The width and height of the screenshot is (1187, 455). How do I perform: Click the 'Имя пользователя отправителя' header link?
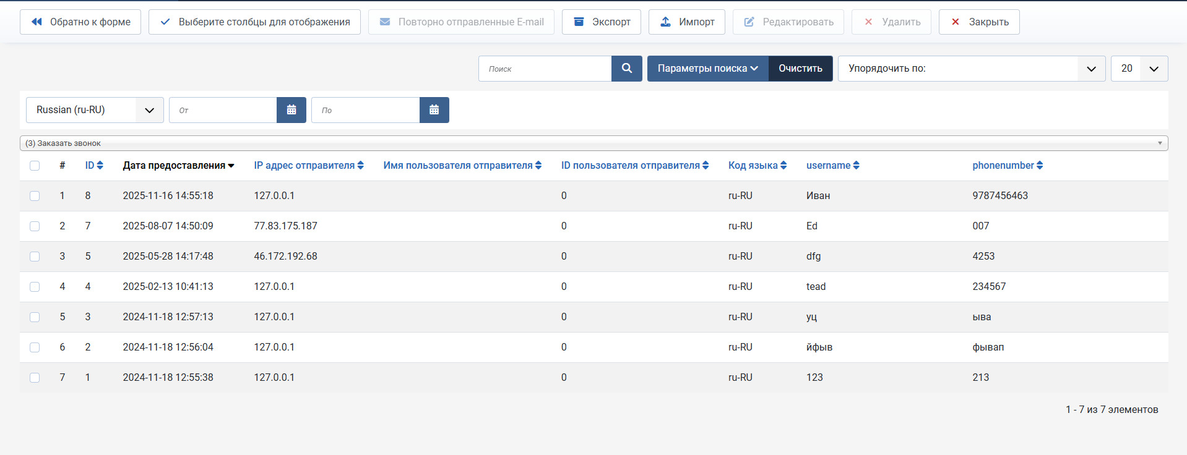(x=458, y=166)
